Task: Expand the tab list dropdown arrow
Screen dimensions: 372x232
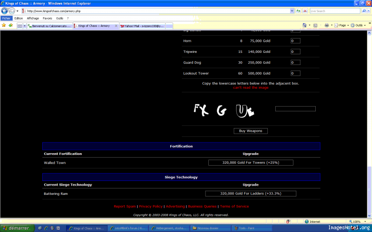Action: (25, 26)
